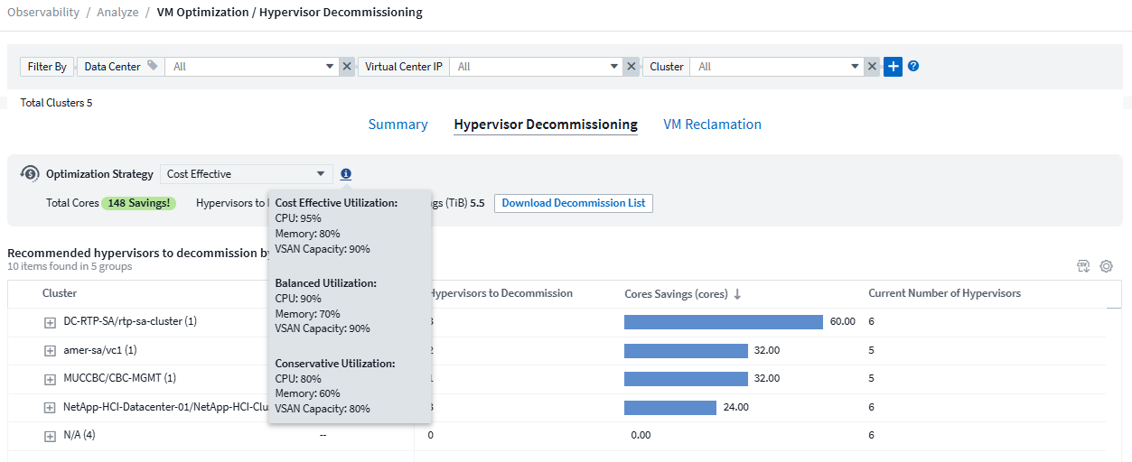Image resolution: width=1132 pixels, height=462 pixels.
Task: Click the Optimization Strategy info icon
Action: point(346,174)
